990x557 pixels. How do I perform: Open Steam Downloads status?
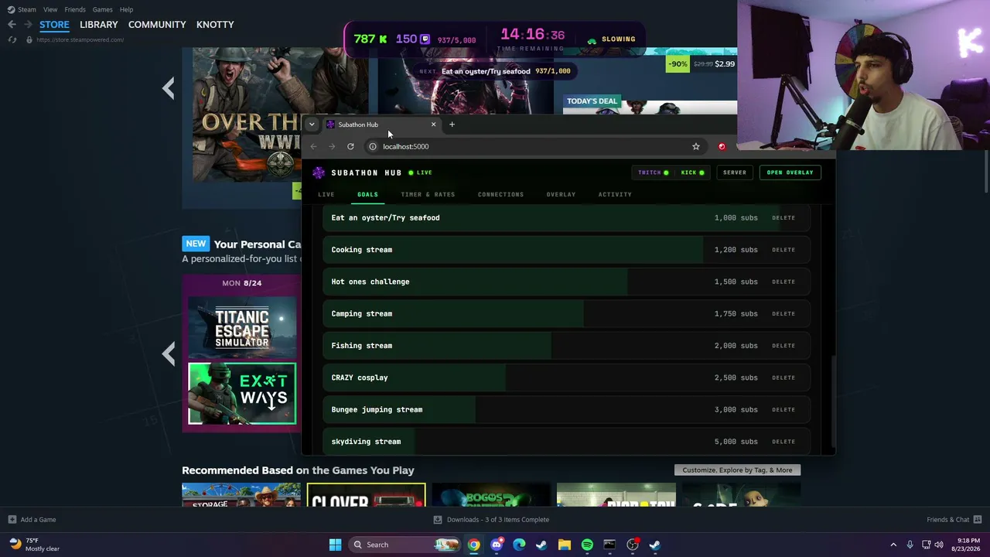tap(491, 520)
